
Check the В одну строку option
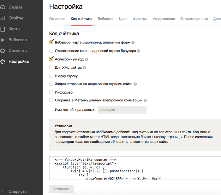point(51,76)
